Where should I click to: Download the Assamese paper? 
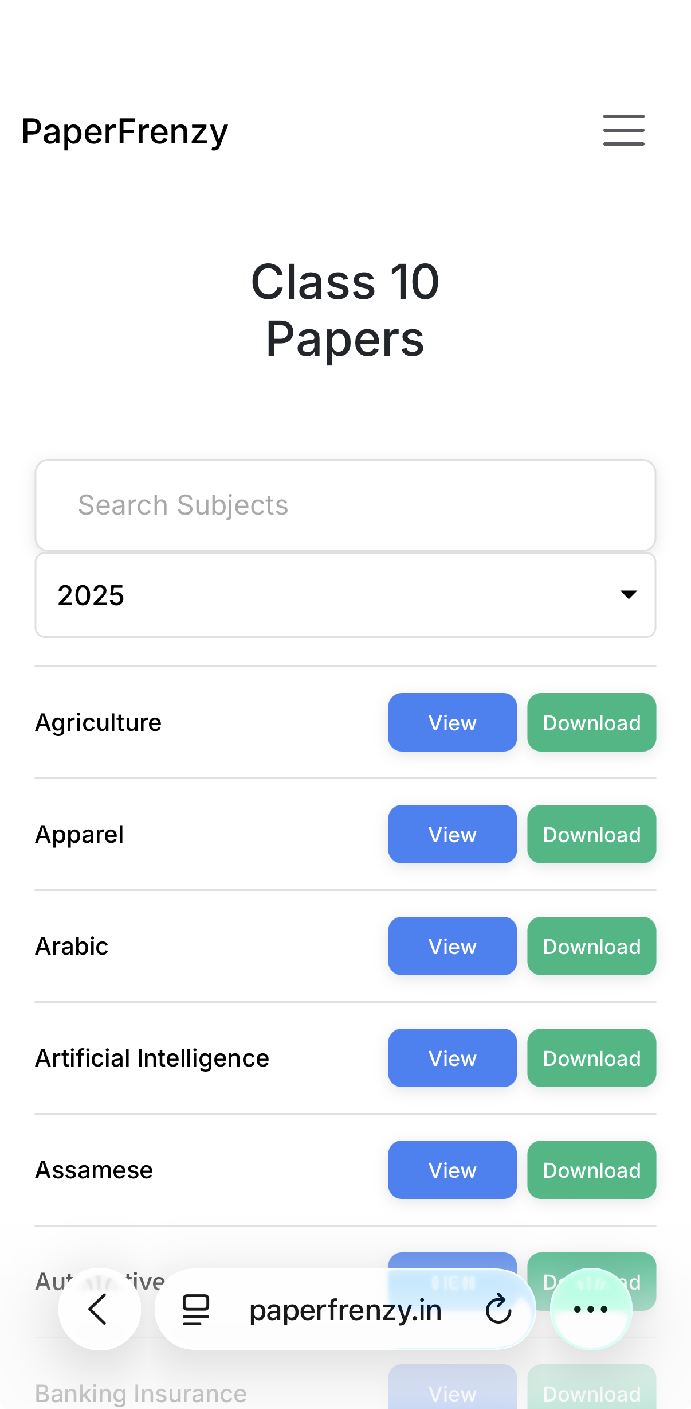[591, 1170]
